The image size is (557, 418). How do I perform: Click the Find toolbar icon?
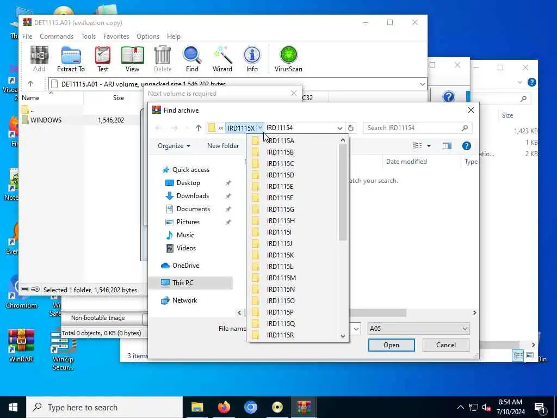coord(192,59)
